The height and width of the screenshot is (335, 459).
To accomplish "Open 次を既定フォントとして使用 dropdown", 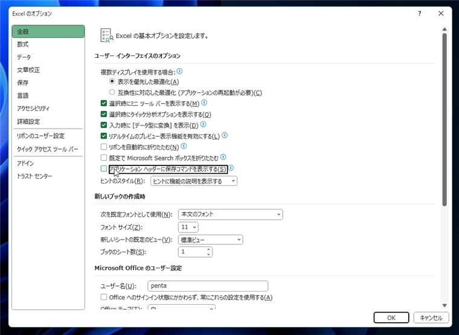I will [230, 214].
